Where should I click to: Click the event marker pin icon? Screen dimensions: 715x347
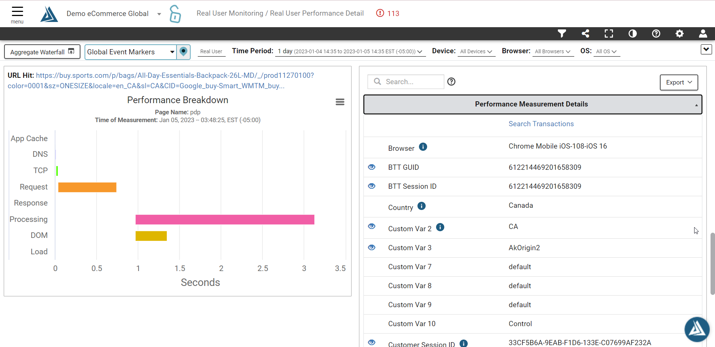[x=183, y=52]
